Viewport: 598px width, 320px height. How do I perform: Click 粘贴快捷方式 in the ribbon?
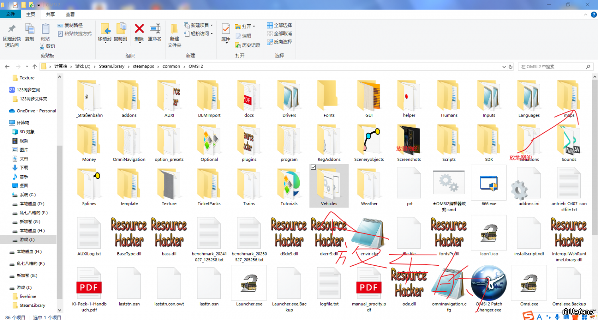pos(75,34)
